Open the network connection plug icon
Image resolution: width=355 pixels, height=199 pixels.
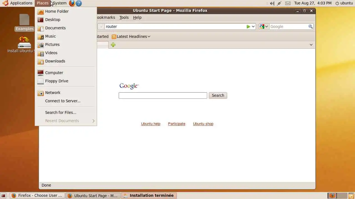pyautogui.click(x=279, y=3)
